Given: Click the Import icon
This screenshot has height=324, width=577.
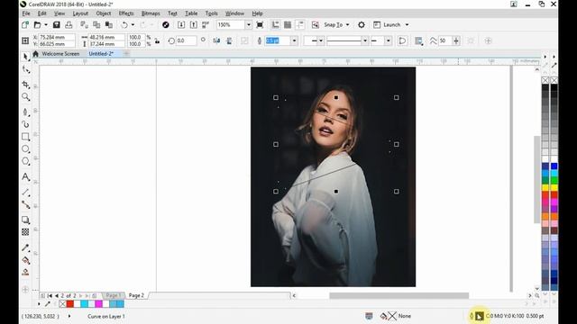Looking at the screenshot, I should pyautogui.click(x=181, y=24).
